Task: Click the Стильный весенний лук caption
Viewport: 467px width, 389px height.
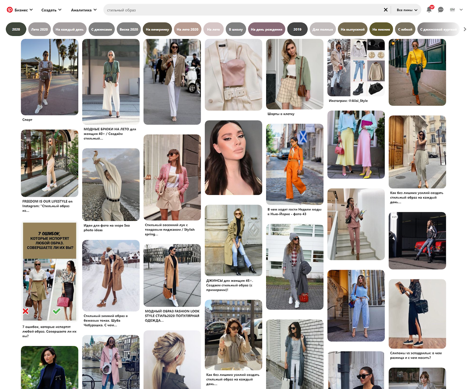Action: [170, 230]
